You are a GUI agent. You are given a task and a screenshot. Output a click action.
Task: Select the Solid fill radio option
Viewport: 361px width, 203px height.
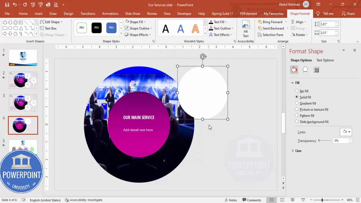click(297, 97)
